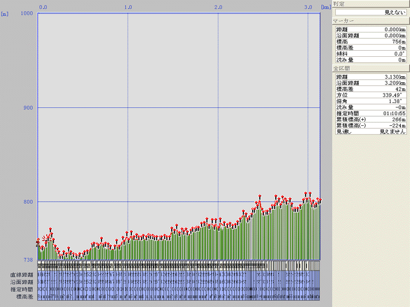Click the 直線距離 row label below the chart
410x307 pixels.
point(22,275)
